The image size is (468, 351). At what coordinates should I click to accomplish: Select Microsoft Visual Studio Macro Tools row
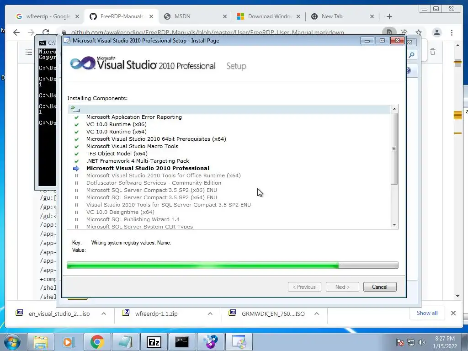point(132,146)
